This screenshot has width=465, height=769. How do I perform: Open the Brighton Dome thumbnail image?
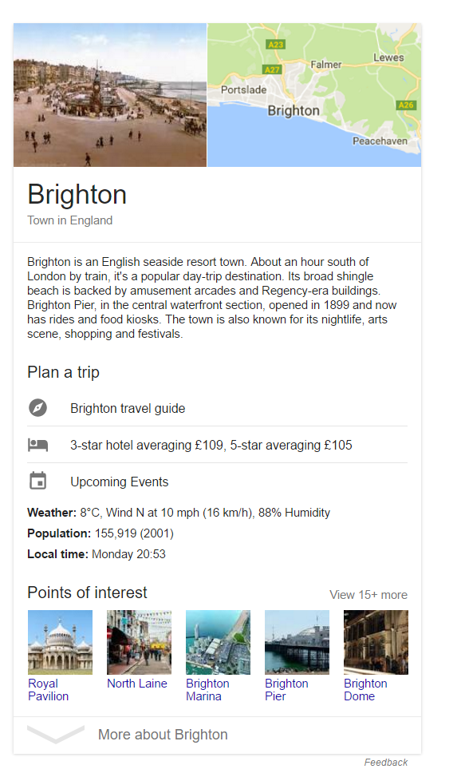point(376,642)
